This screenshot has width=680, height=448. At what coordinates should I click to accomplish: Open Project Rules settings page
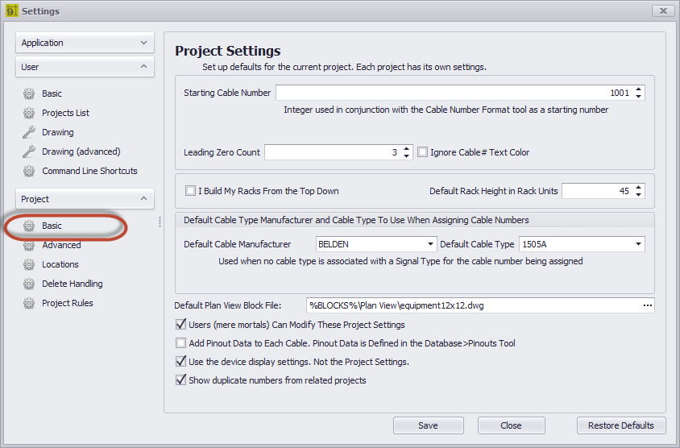[67, 303]
